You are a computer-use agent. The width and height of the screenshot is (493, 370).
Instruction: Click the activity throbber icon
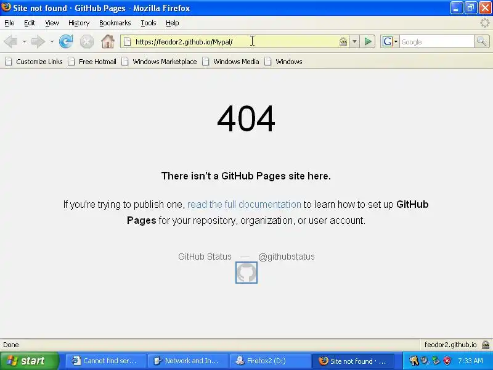pyautogui.click(x=485, y=23)
